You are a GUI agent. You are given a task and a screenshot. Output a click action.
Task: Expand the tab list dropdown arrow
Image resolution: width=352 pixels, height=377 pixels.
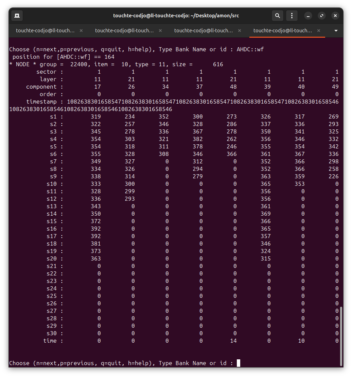(336, 31)
